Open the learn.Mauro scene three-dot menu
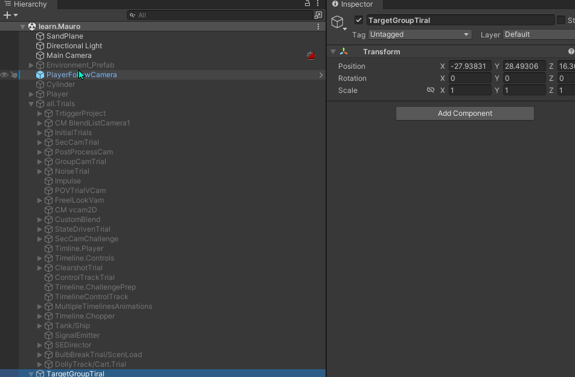The image size is (575, 377). [318, 26]
